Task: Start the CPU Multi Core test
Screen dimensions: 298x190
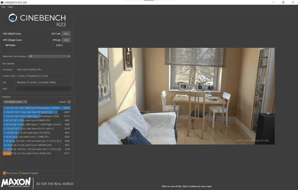Action: (x=66, y=34)
